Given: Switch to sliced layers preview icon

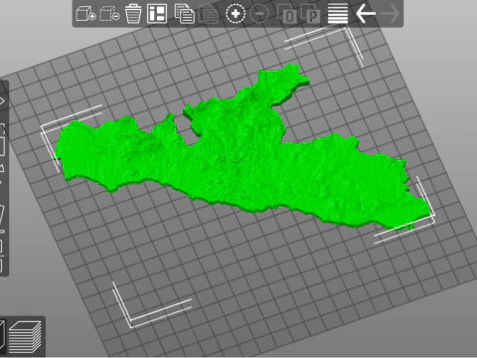Looking at the screenshot, I should [x=25, y=336].
